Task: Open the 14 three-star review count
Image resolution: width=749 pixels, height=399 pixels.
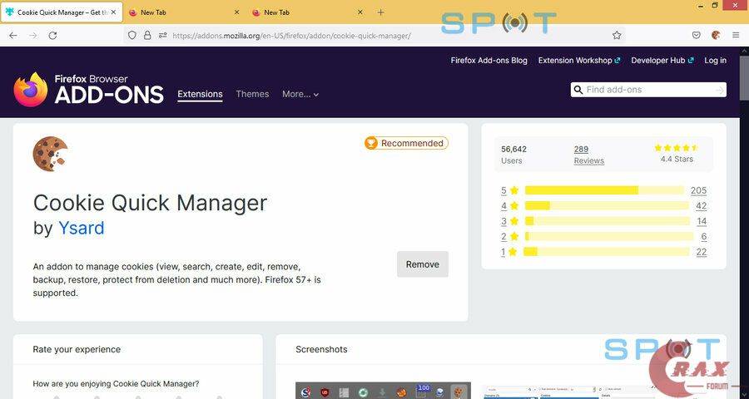Action: (x=702, y=221)
